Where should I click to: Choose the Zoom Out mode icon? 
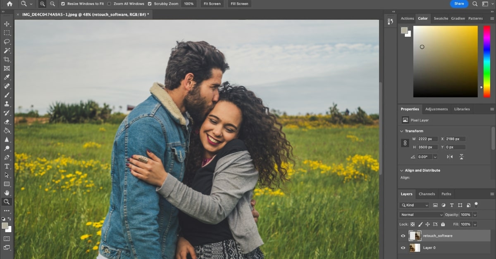(x=52, y=4)
